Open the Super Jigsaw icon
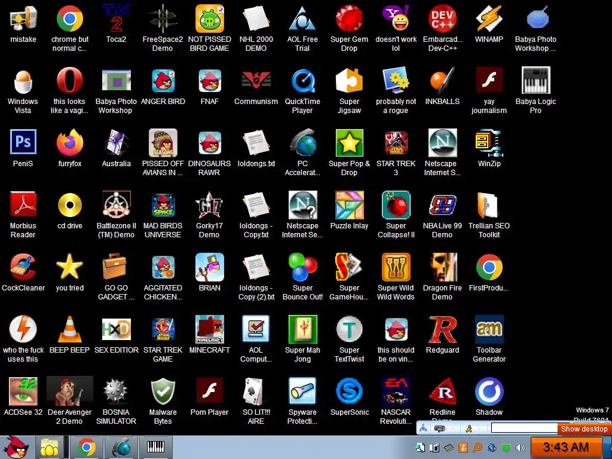This screenshot has width=612, height=459. pos(349,81)
